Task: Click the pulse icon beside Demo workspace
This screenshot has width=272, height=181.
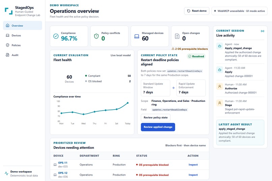Action: 7,173
